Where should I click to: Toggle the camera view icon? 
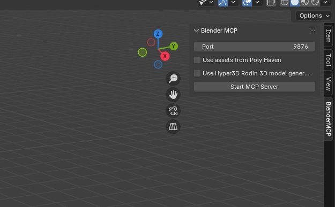click(x=173, y=111)
